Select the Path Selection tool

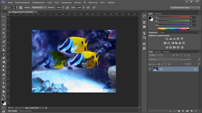(3, 83)
